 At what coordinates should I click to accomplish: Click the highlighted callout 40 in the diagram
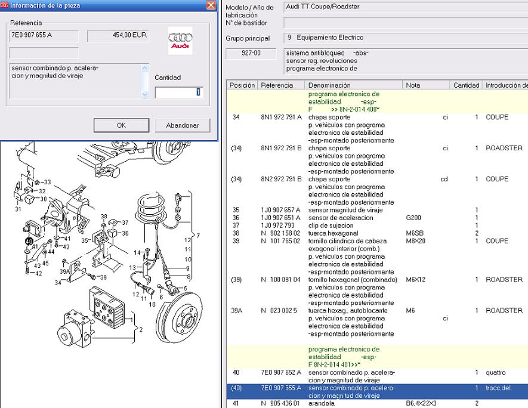click(29, 241)
